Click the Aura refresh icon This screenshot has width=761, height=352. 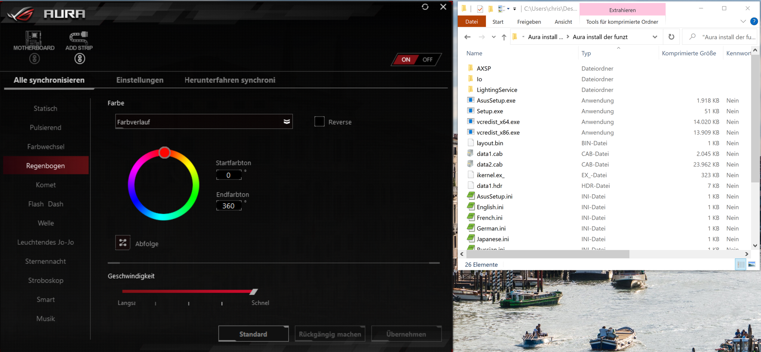click(x=425, y=7)
